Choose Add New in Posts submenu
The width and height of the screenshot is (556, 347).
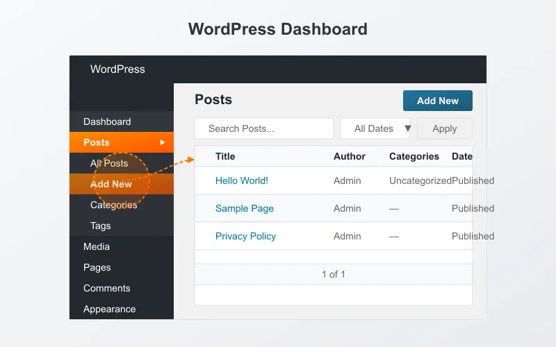[x=121, y=184]
